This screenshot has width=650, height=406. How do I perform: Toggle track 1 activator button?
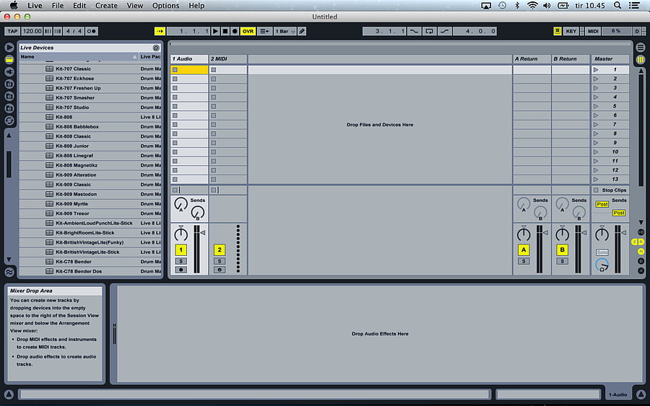181,250
